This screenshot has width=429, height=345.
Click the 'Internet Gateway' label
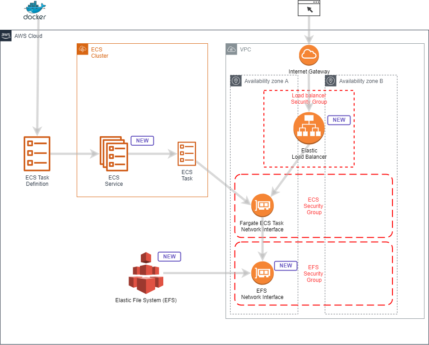pyautogui.click(x=309, y=71)
